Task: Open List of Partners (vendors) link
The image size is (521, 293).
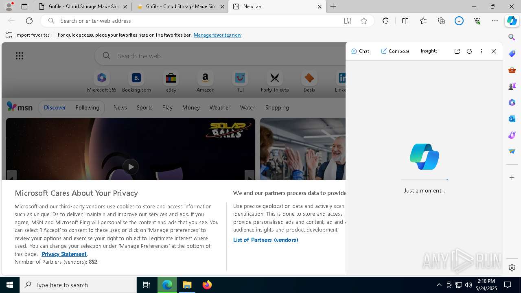Action: pyautogui.click(x=265, y=240)
